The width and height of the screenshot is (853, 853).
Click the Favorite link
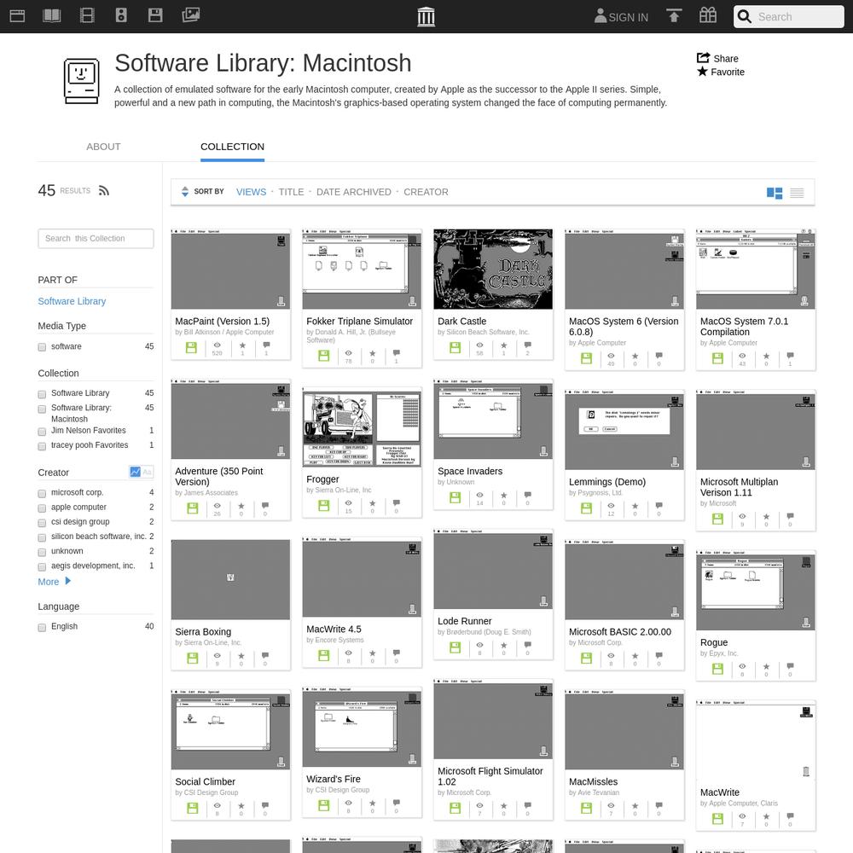click(x=721, y=72)
